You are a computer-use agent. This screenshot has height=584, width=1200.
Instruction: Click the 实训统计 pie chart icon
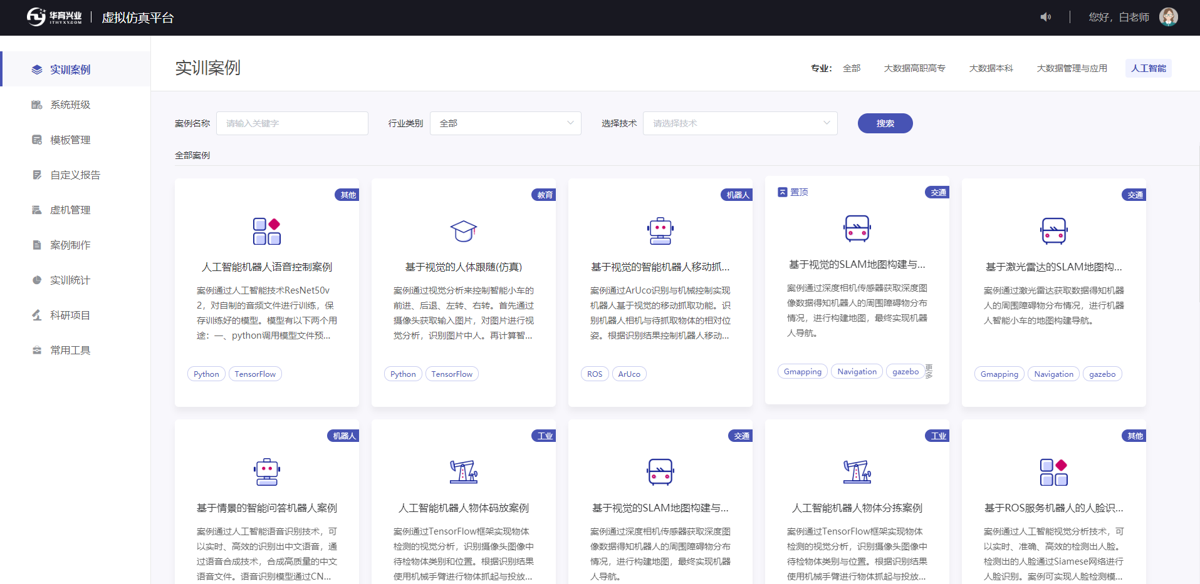point(37,280)
